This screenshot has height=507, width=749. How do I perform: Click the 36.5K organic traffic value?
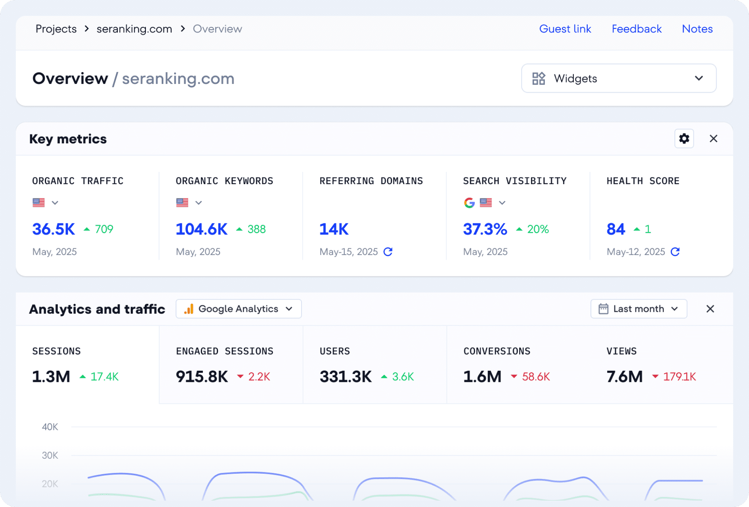click(x=53, y=229)
